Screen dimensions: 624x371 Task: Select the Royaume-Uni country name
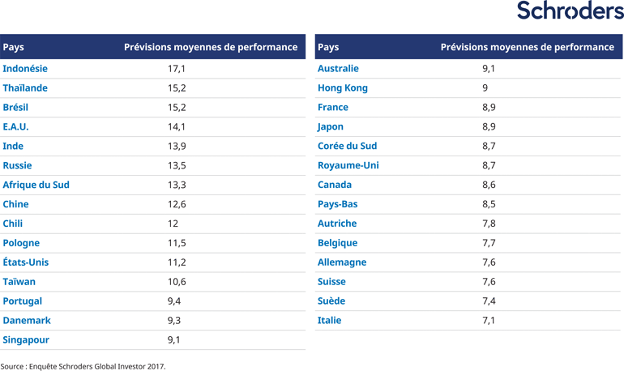(348, 165)
